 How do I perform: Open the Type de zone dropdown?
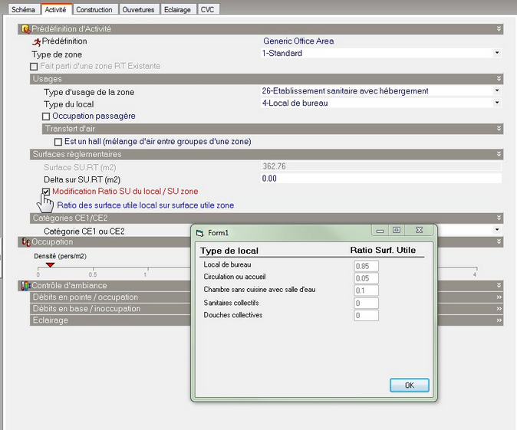pyautogui.click(x=497, y=54)
